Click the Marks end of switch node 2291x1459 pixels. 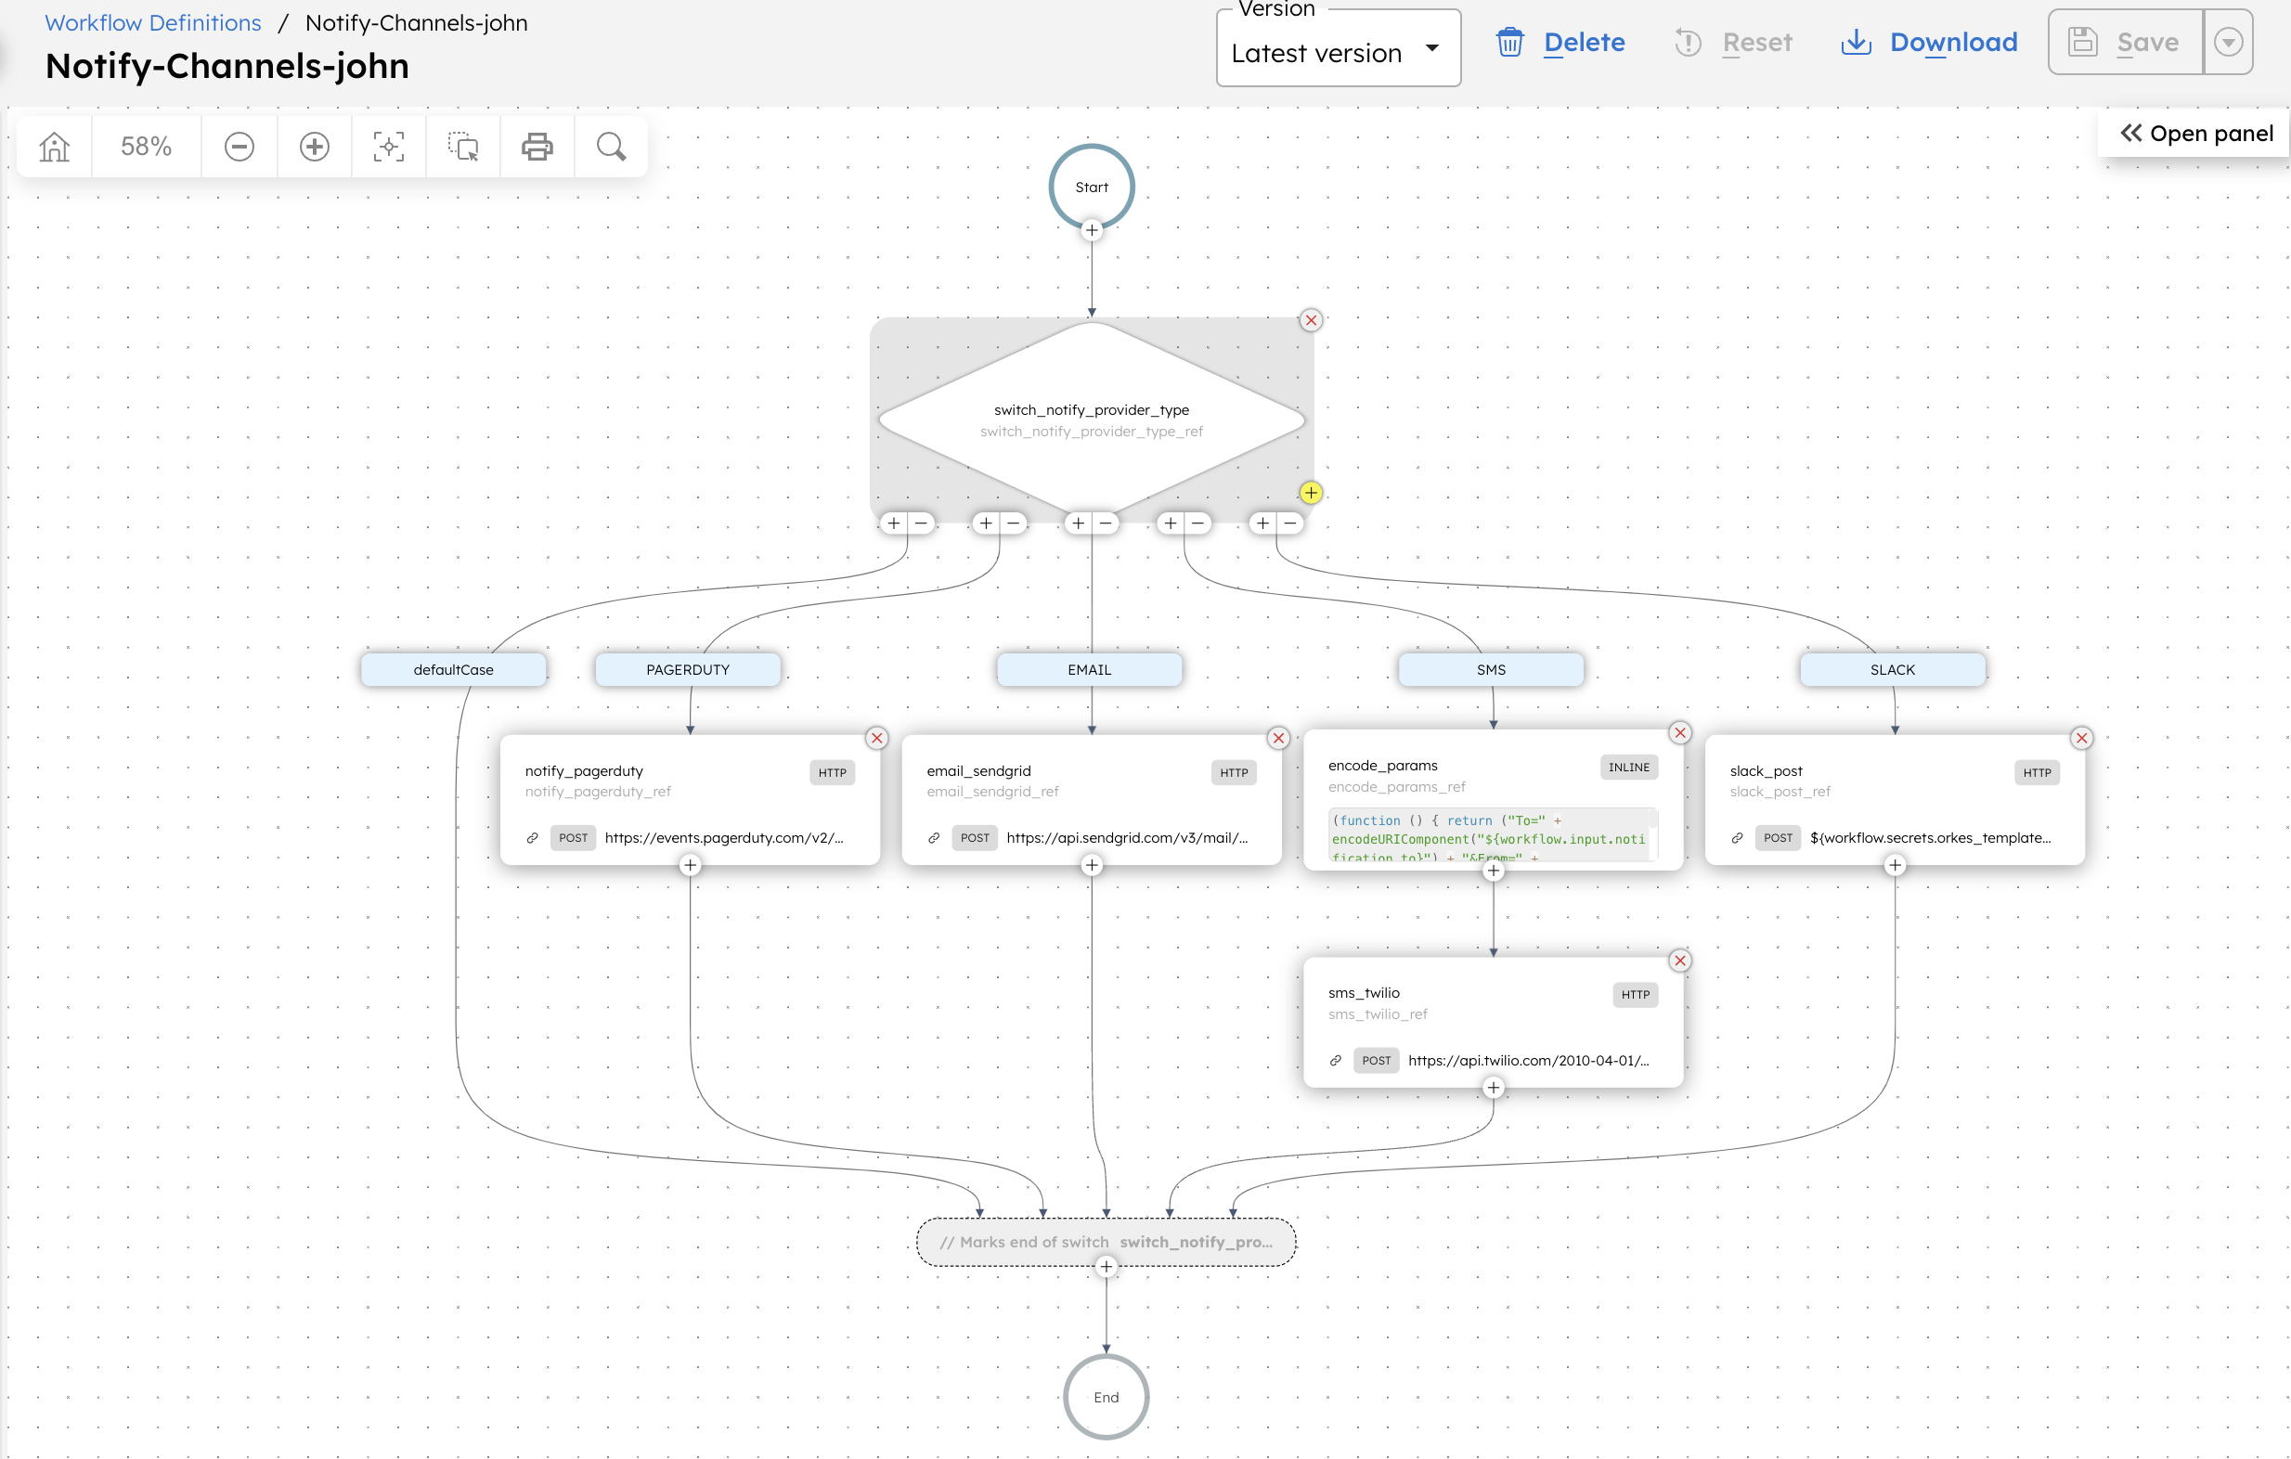click(x=1106, y=1242)
